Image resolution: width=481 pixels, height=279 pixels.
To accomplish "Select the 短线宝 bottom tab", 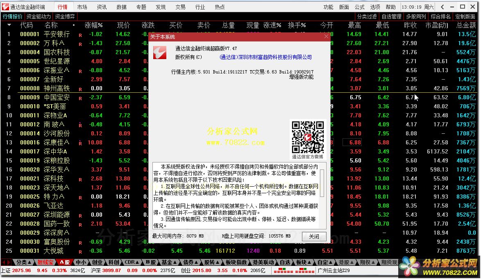I will 45,262.
